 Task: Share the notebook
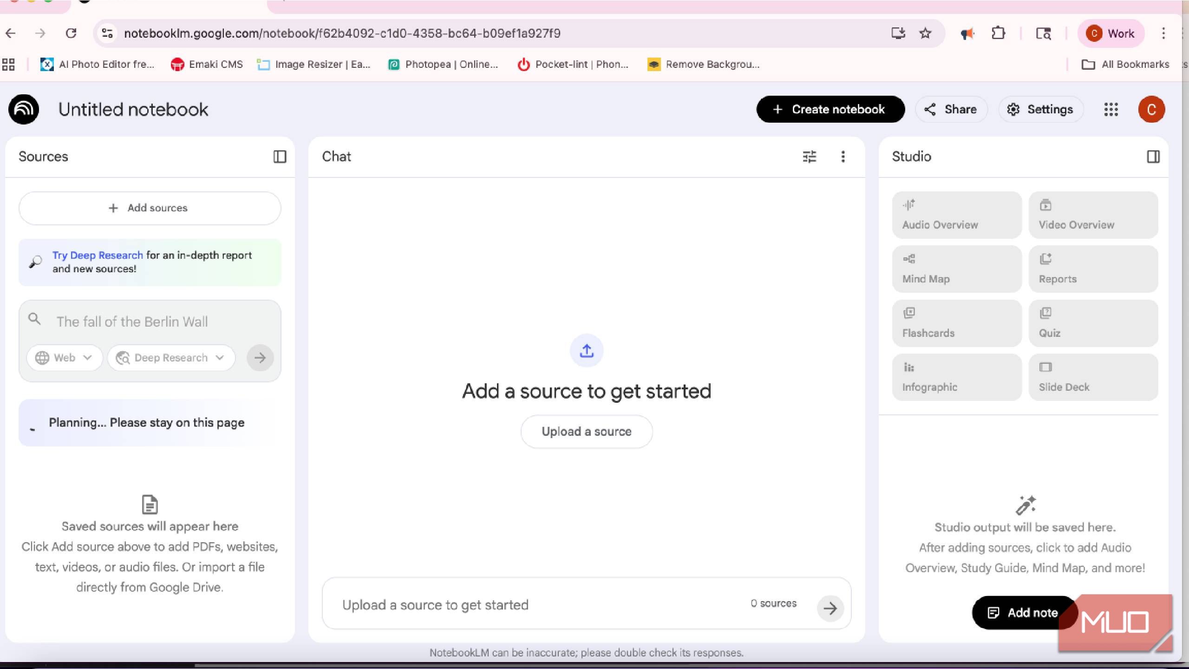click(951, 109)
